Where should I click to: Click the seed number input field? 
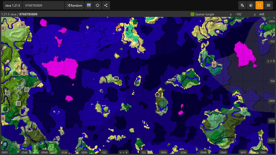(x=43, y=5)
